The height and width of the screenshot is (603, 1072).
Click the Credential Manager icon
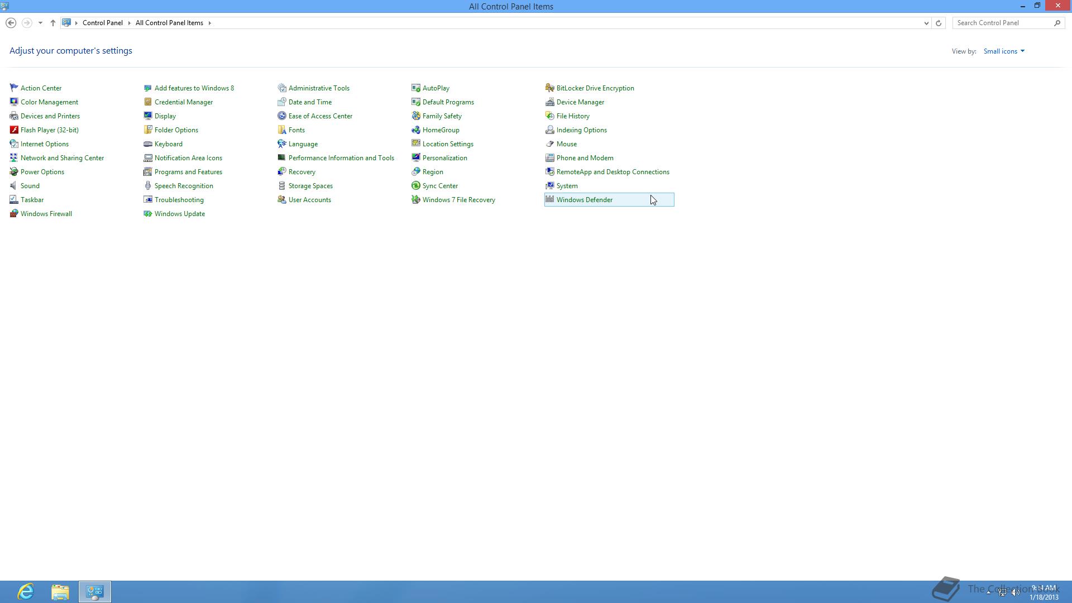(x=148, y=102)
